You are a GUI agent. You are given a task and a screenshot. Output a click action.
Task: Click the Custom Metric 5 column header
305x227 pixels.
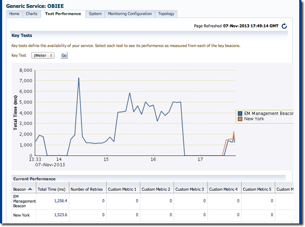click(x=257, y=189)
